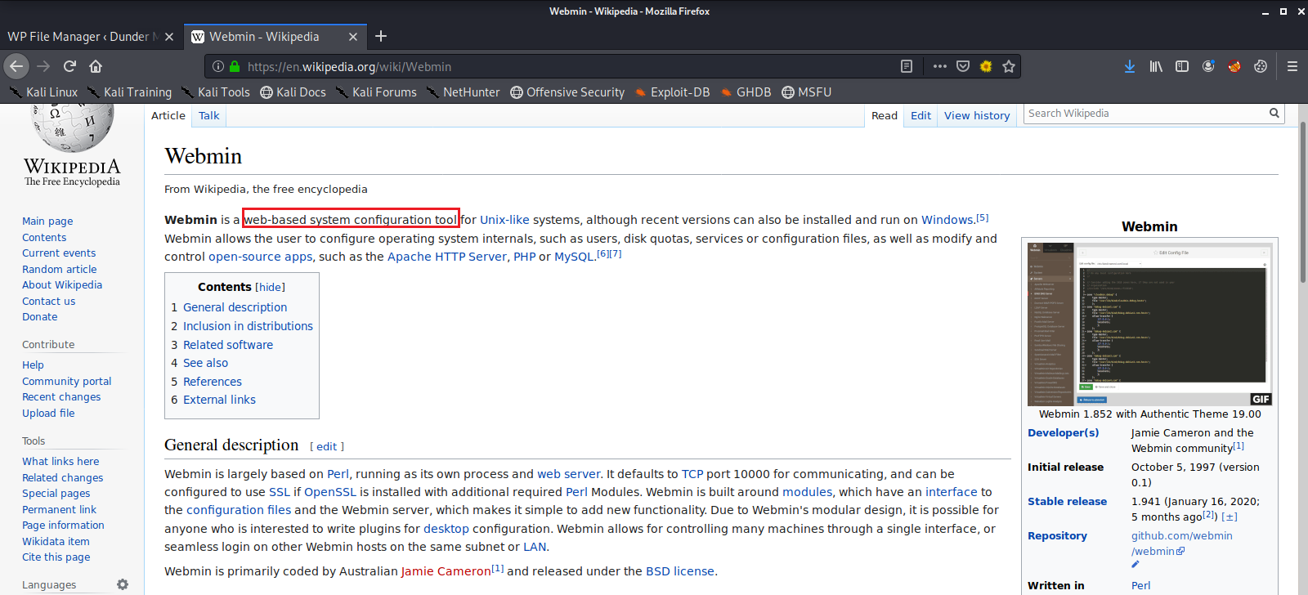Open the Exploit-DB bookmark

pyautogui.click(x=672, y=92)
